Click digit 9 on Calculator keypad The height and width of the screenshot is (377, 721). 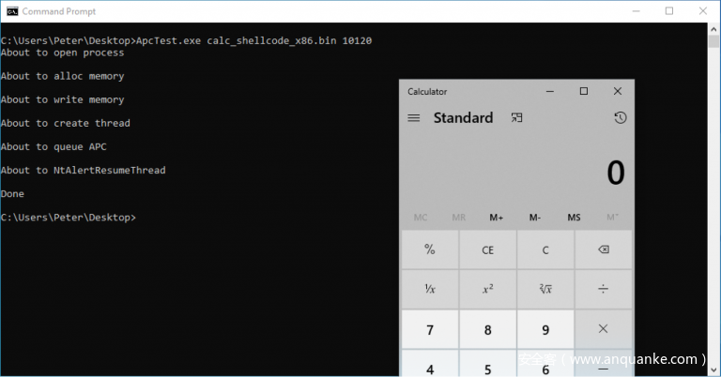coord(545,329)
